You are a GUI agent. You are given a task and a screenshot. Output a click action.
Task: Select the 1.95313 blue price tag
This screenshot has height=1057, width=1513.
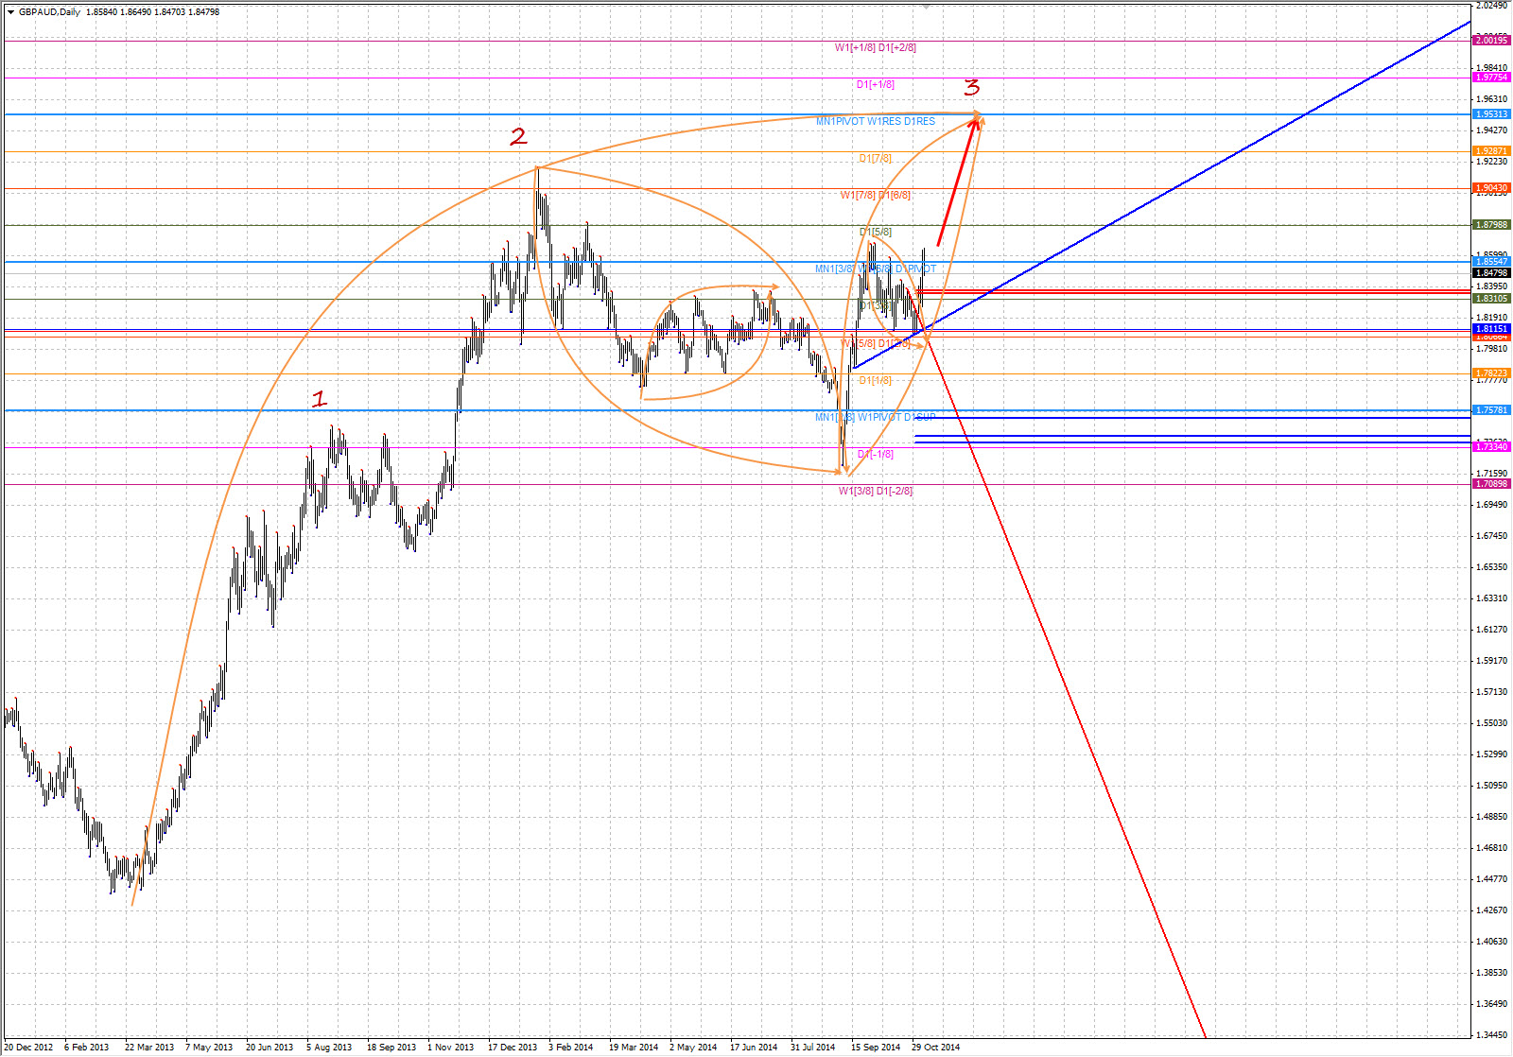point(1491,114)
